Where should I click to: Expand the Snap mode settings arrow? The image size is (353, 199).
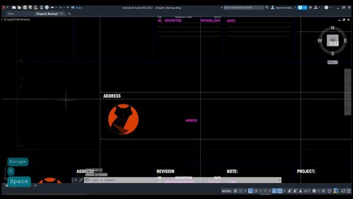coord(245,191)
